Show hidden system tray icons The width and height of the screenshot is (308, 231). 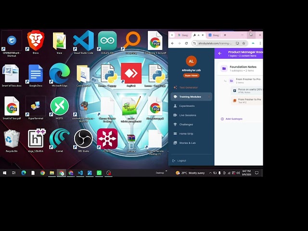click(x=210, y=173)
